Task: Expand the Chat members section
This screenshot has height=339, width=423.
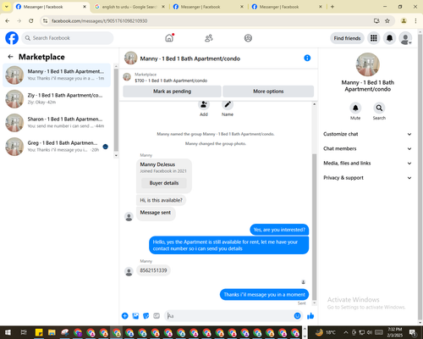Action: tap(367, 148)
